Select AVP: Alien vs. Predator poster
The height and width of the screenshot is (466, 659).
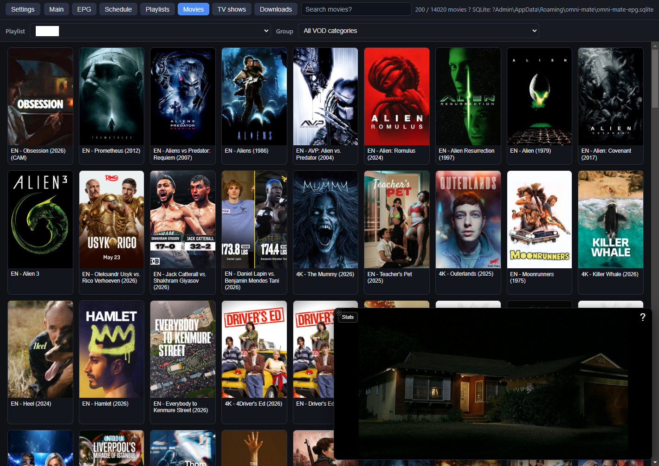(x=325, y=97)
